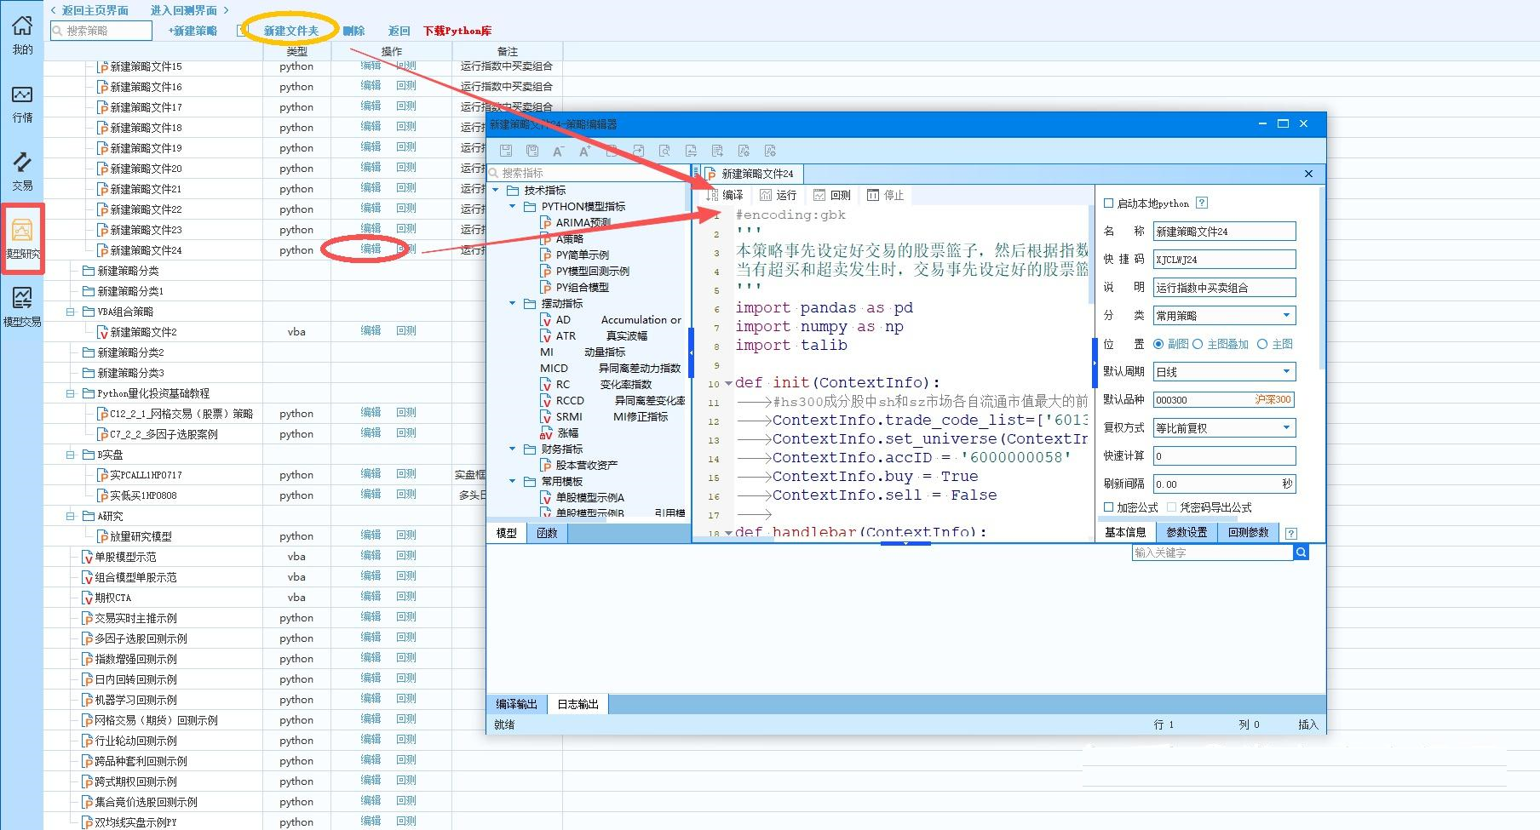This screenshot has height=830, width=1540.
Task: Check the 加密公式 checkbox
Action: coord(1109,507)
